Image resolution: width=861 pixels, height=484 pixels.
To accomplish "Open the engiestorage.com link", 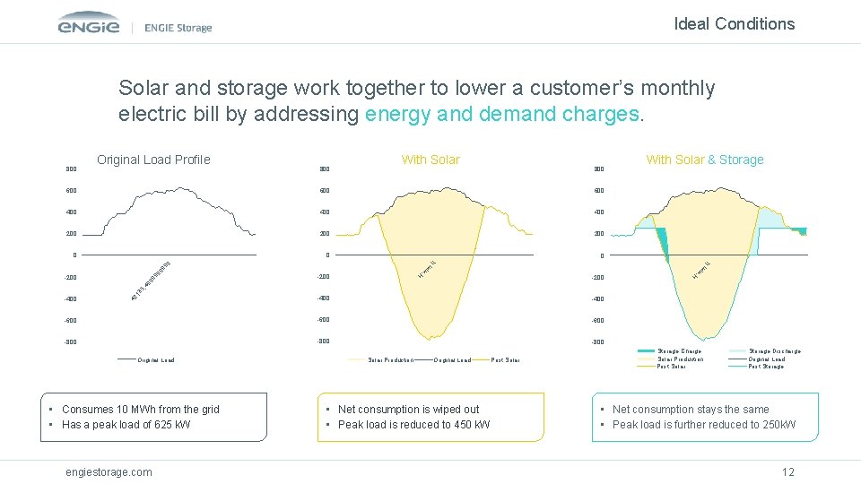I will click(109, 471).
